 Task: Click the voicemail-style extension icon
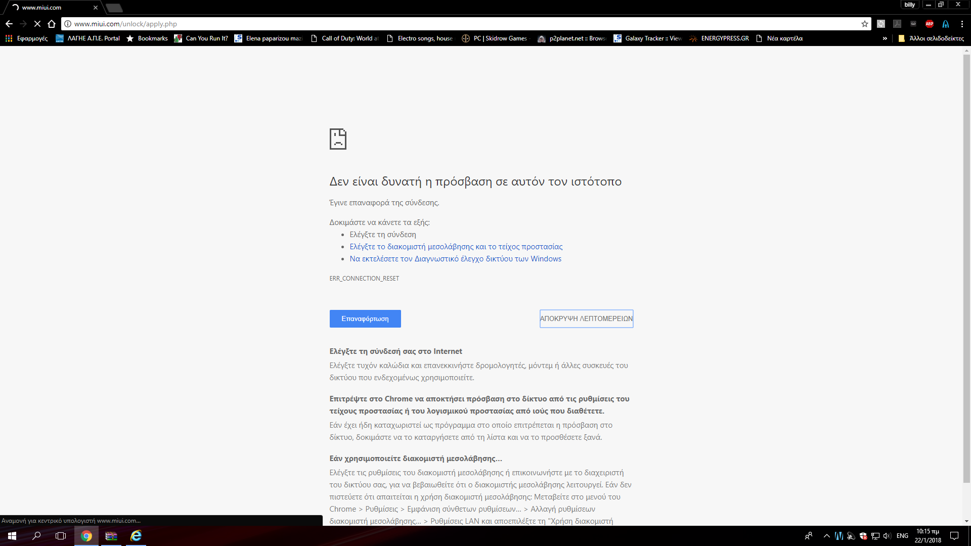tap(913, 24)
